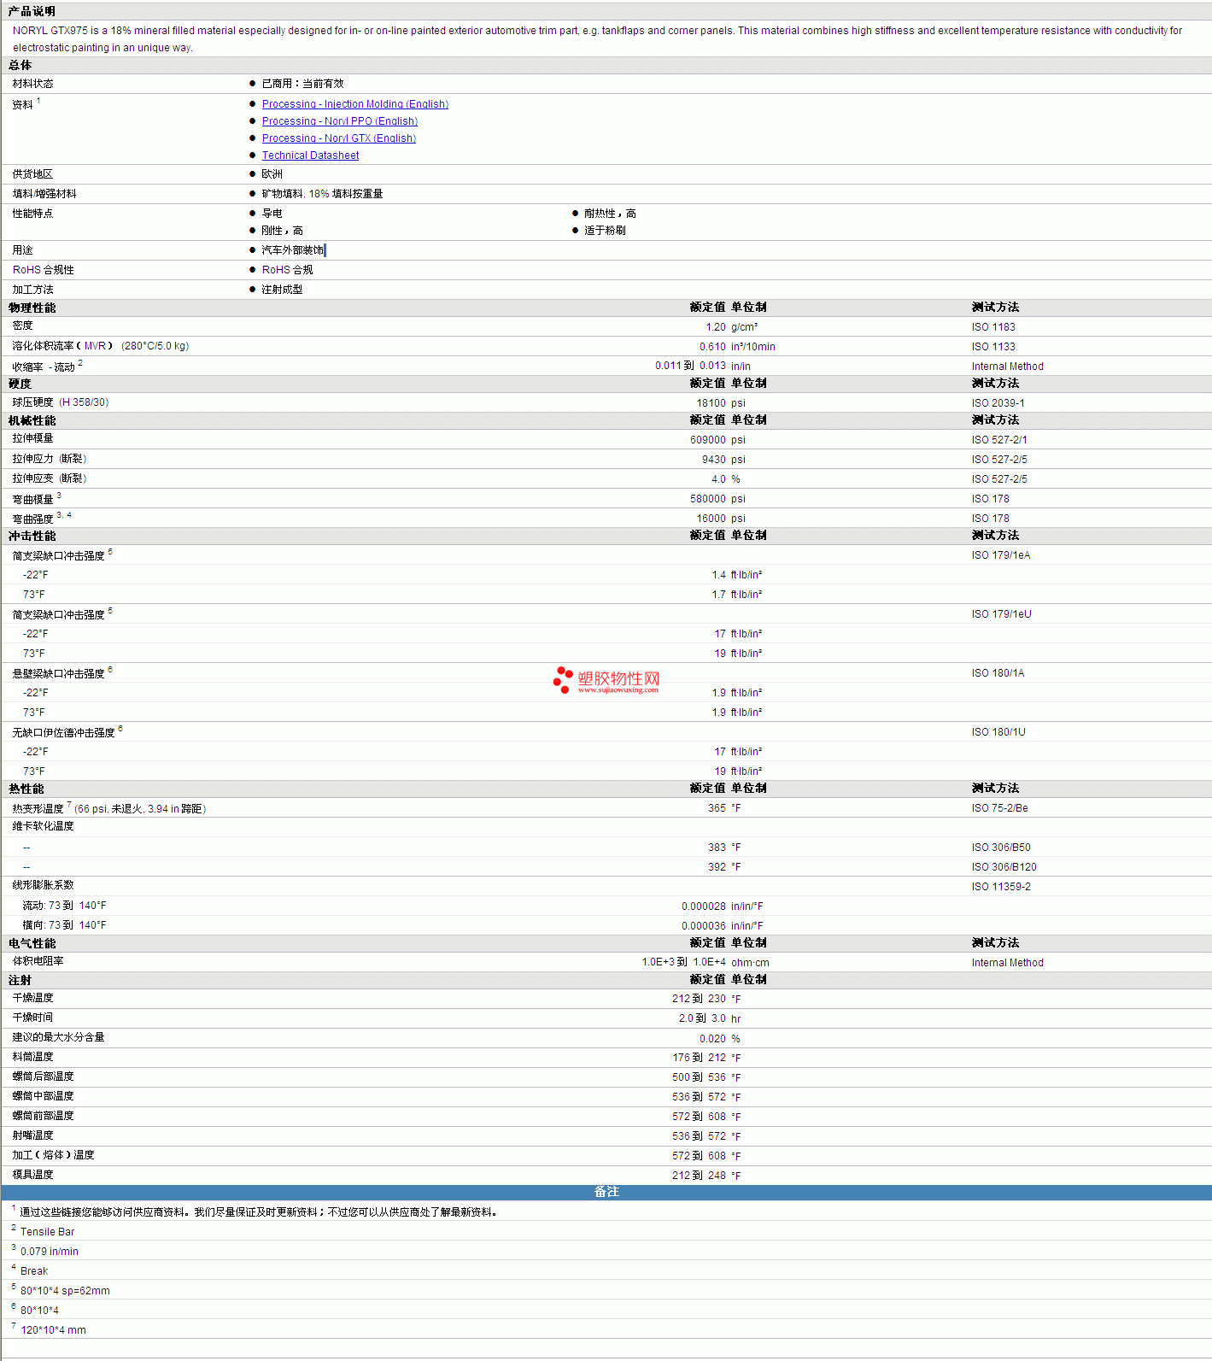Select ball hardness value 18100
This screenshot has height=1361, width=1212.
pos(711,403)
